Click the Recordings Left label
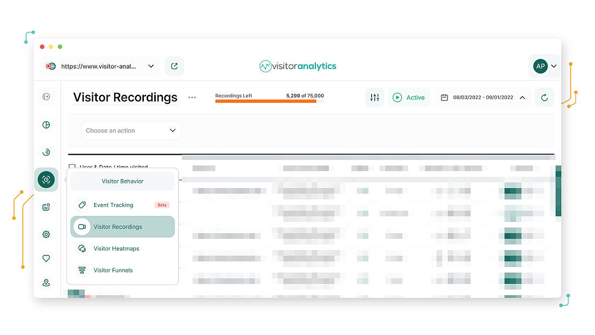This screenshot has width=595, height=335. click(234, 96)
